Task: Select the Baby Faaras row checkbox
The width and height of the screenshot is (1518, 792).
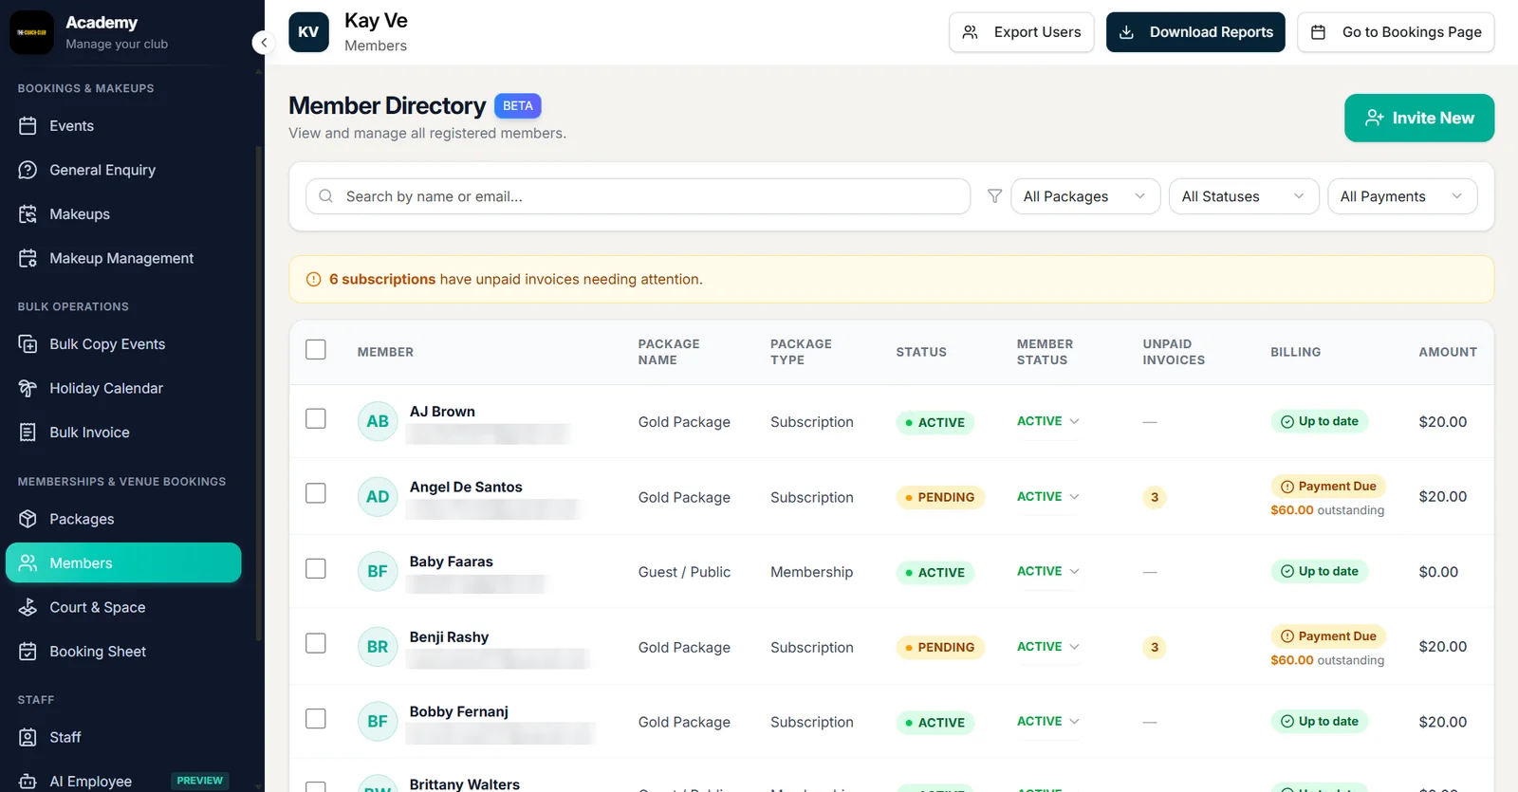Action: click(x=316, y=568)
